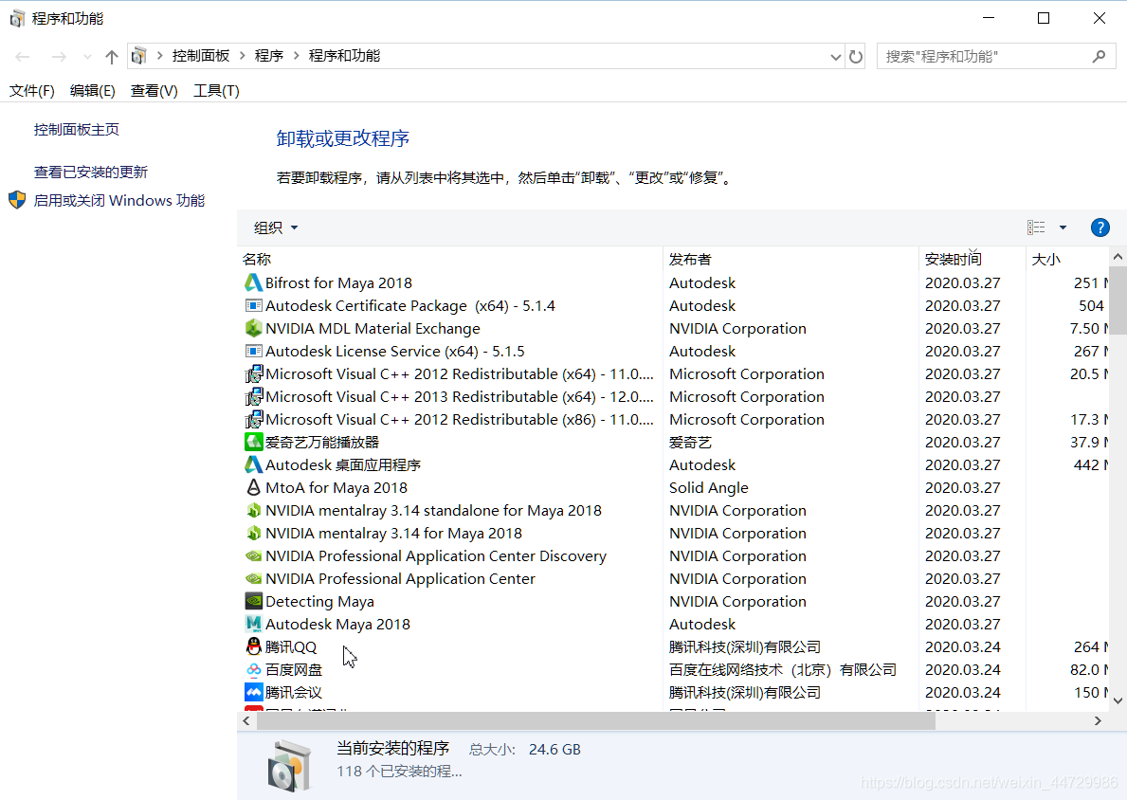
Task: Expand the address bar history dropdown
Action: coord(835,57)
